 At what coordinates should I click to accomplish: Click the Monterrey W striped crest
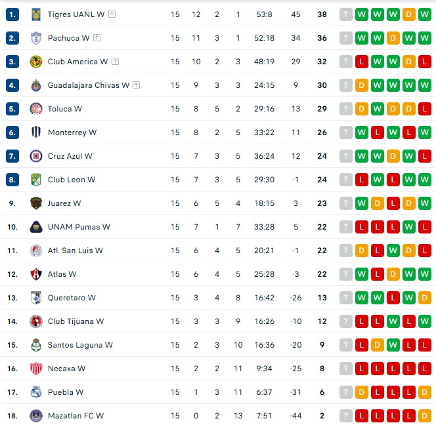click(36, 132)
